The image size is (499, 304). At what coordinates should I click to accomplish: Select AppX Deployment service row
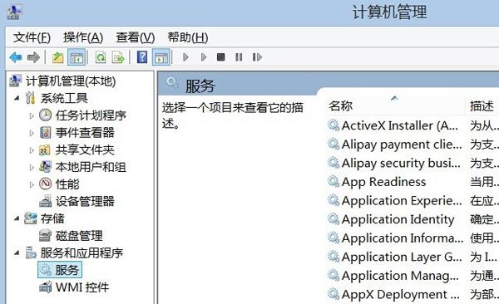413,294
